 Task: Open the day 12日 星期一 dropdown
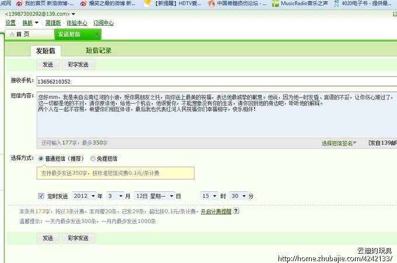[154, 196]
